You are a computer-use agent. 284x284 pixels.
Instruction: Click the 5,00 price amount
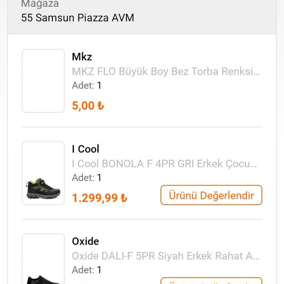[84, 106]
